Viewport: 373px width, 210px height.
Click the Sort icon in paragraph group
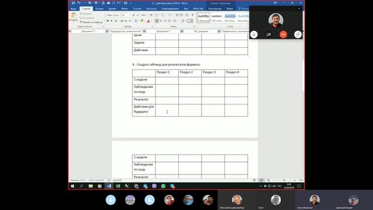coord(187,15)
